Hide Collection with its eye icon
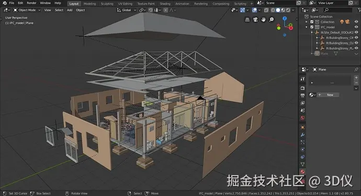Screen dimensions: 361x196 click(x=356, y=22)
